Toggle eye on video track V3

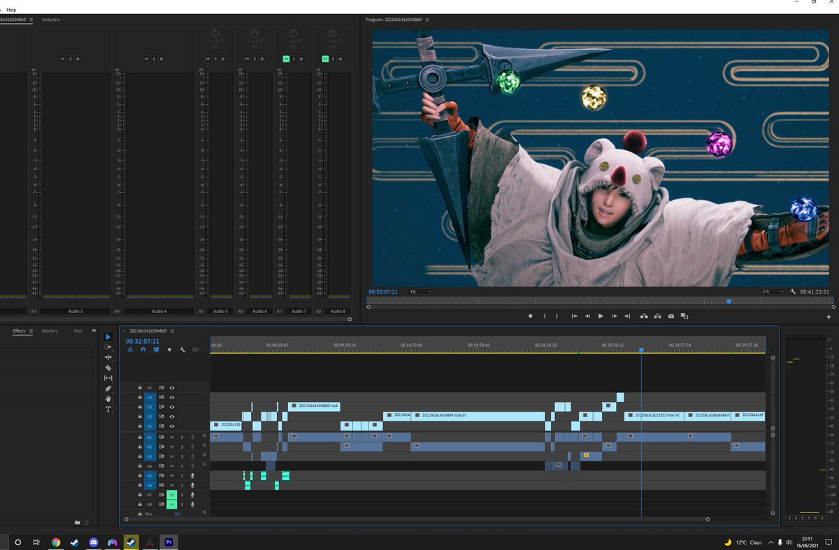[x=172, y=407]
